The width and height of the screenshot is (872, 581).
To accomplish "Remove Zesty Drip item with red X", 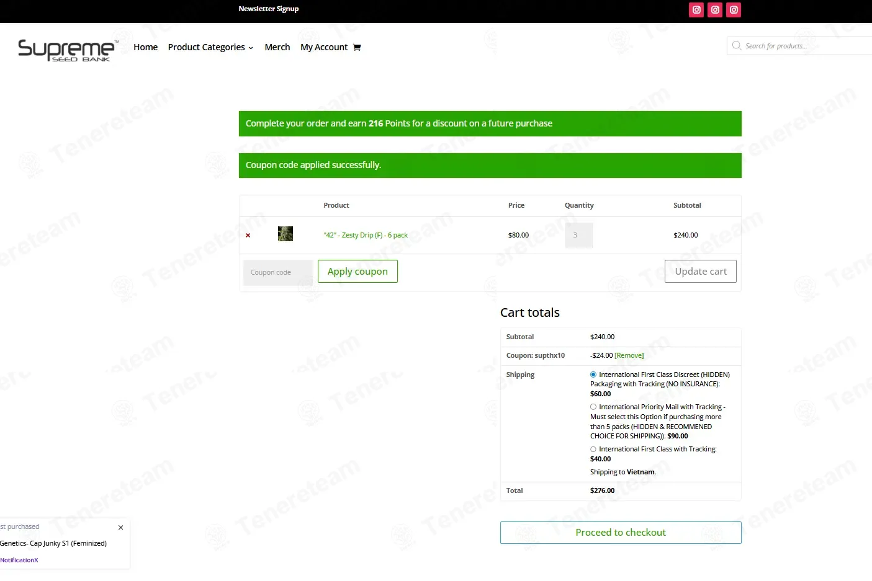I will point(248,236).
